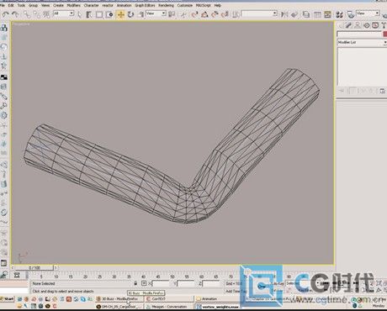Open the Material Editor icon
This screenshot has height=311, width=387.
pos(340,14)
